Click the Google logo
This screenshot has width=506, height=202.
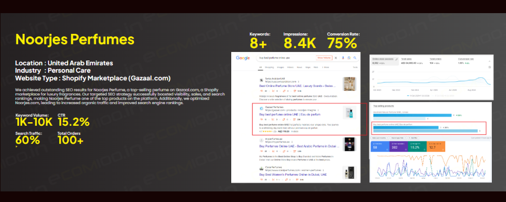pyautogui.click(x=243, y=58)
